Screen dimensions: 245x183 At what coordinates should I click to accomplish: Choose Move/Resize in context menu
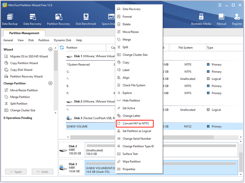coord(139,32)
